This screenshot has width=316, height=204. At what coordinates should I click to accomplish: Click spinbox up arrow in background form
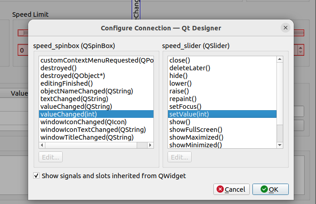click(301, 48)
